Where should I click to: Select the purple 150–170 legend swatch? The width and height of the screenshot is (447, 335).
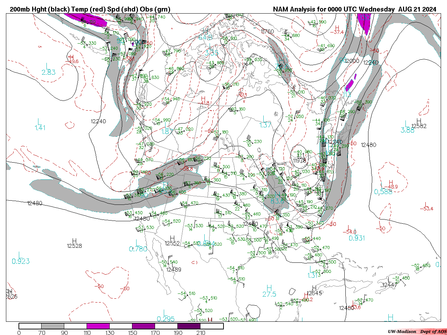click(x=144, y=326)
